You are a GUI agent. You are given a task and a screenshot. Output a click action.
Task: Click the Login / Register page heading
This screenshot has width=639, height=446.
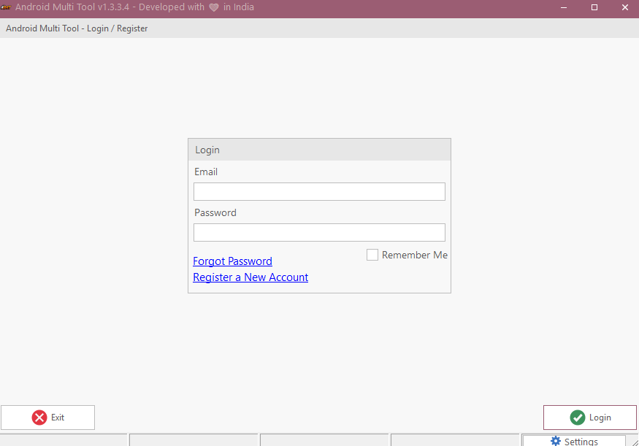[x=77, y=28]
